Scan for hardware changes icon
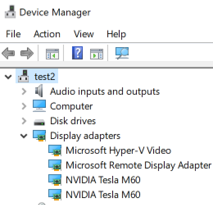The height and width of the screenshot is (205, 213). pyautogui.click(x=122, y=53)
